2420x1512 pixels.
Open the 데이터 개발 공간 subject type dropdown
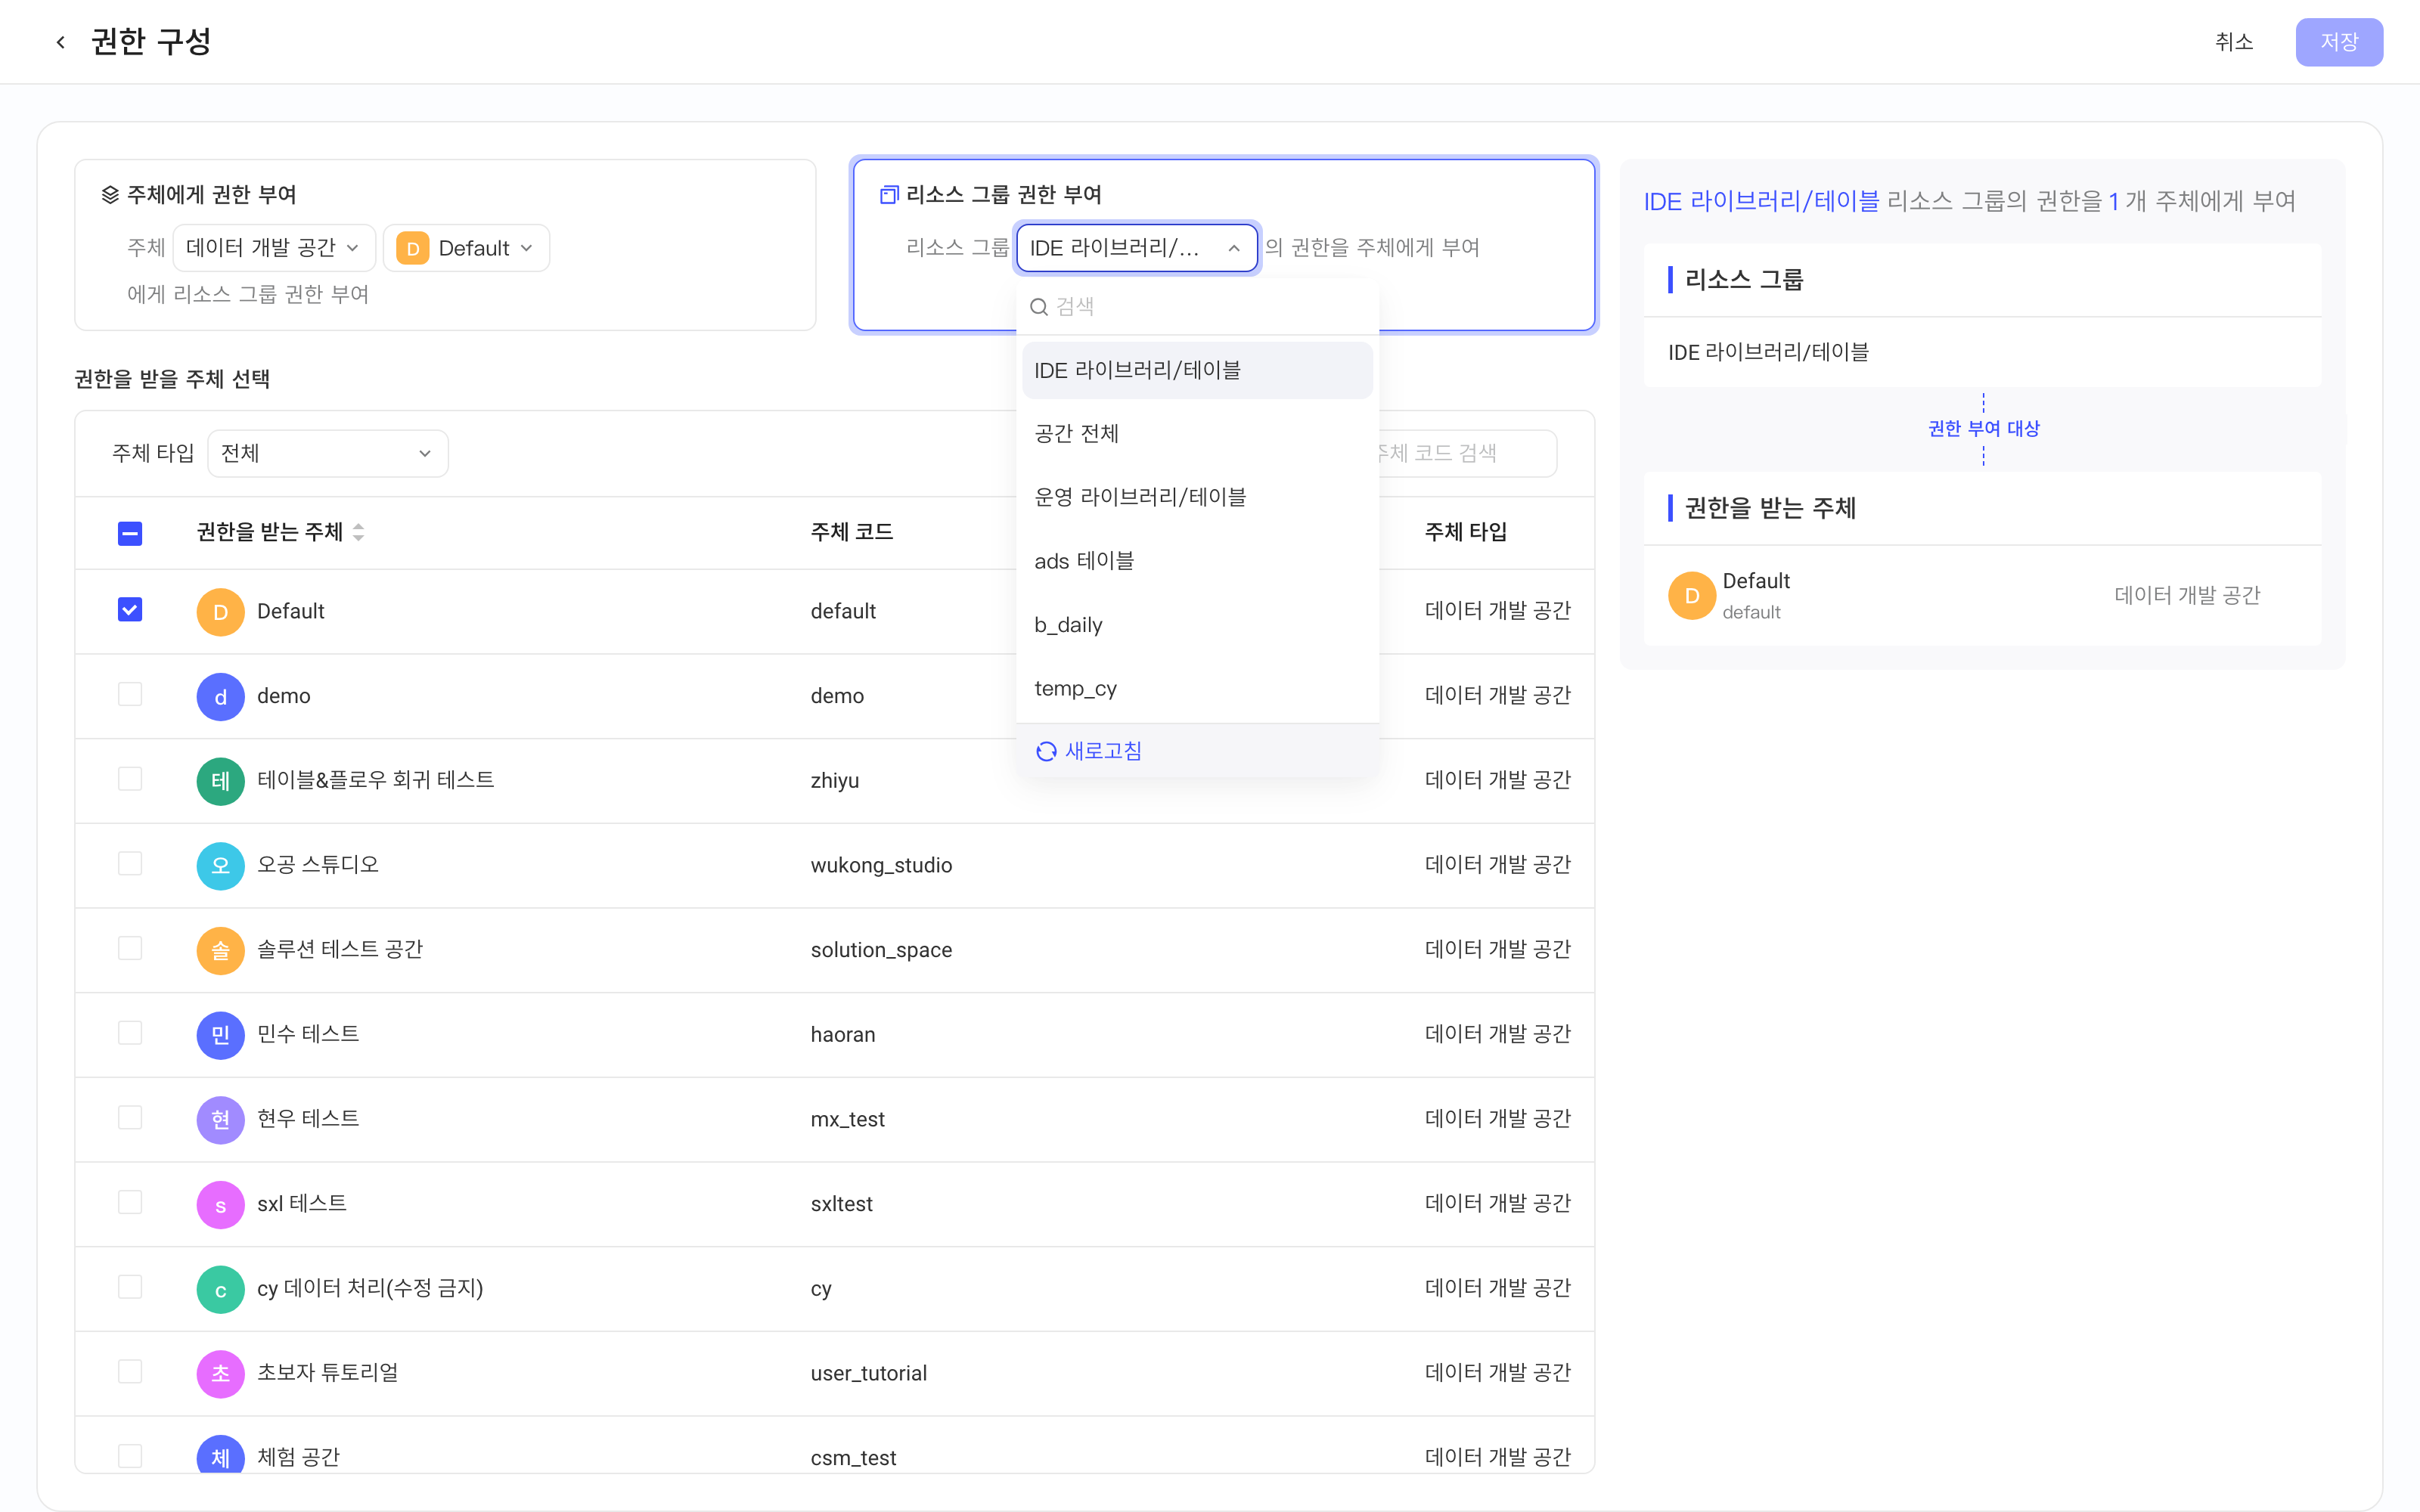click(x=273, y=248)
